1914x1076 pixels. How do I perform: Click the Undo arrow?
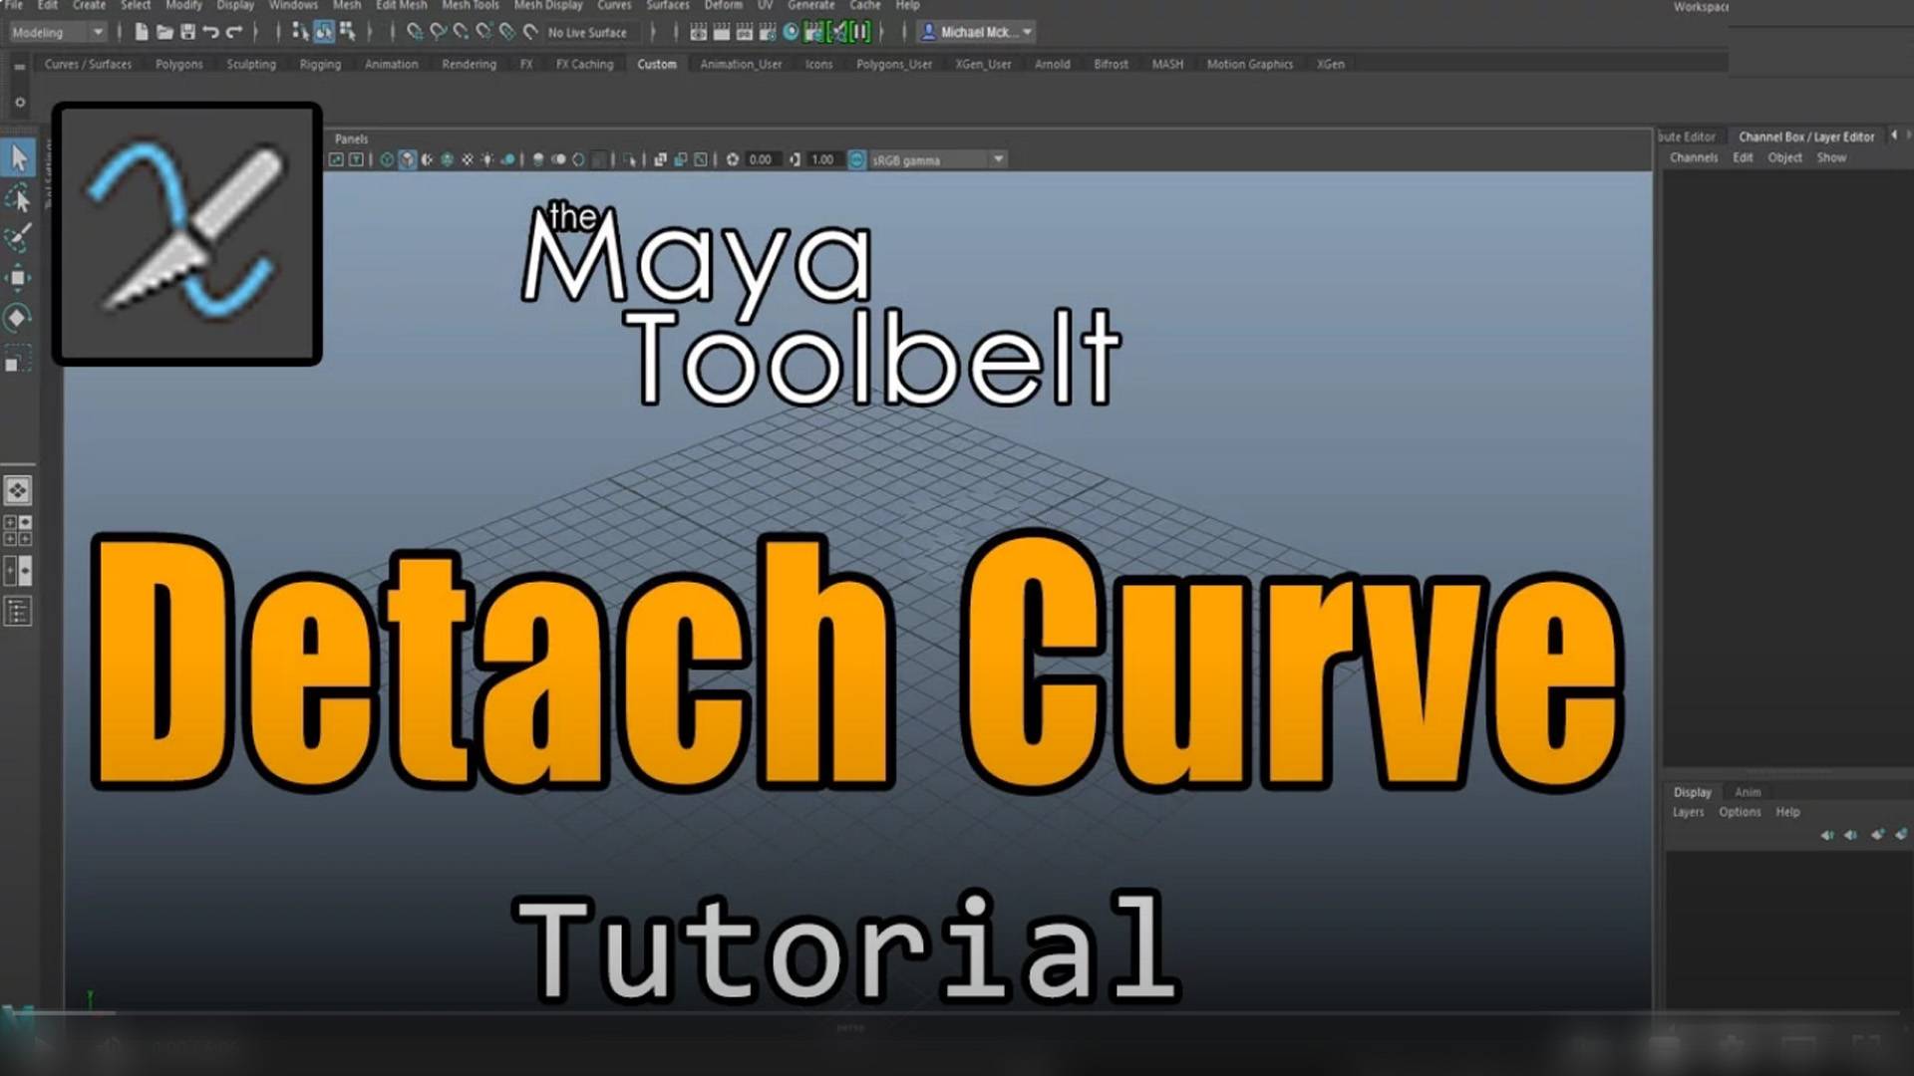point(210,32)
